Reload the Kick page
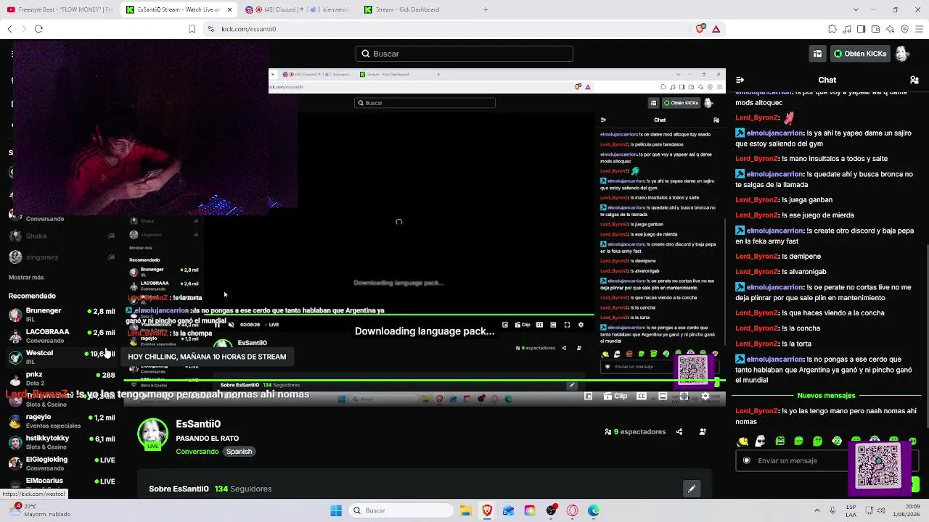The image size is (929, 522). click(38, 29)
